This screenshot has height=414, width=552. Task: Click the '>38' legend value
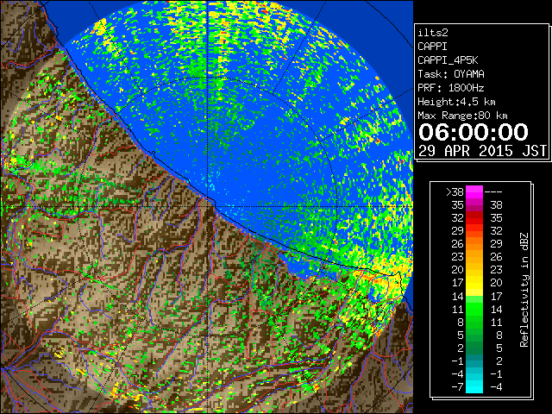455,192
